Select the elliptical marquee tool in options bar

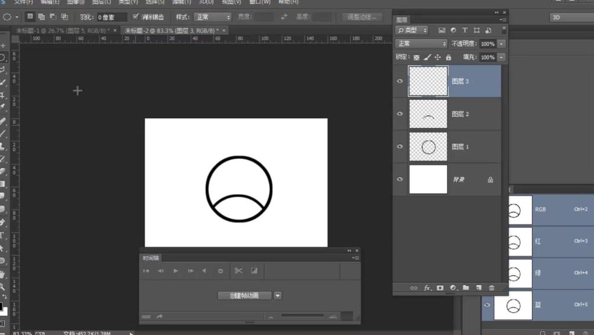(7, 17)
